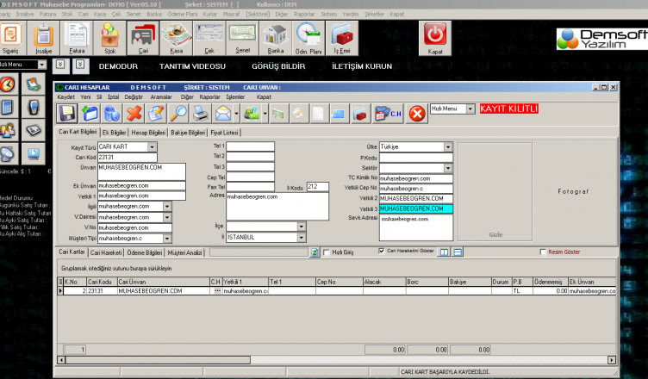Open İş Emri module icon
Screen dimensions: 648x379
[x=342, y=39]
